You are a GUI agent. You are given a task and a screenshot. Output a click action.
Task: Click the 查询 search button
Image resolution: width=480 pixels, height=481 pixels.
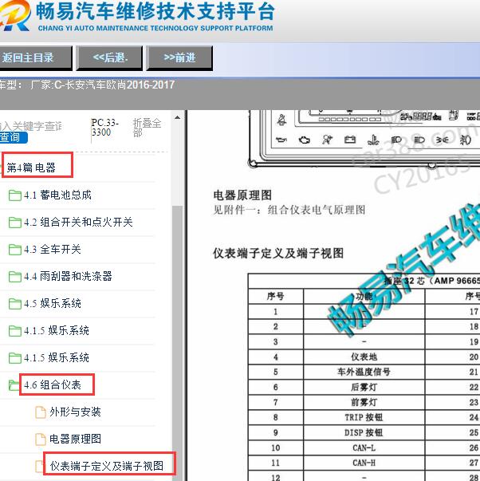[14, 137]
